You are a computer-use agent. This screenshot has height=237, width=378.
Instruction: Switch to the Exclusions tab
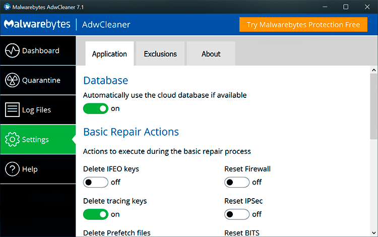point(160,53)
